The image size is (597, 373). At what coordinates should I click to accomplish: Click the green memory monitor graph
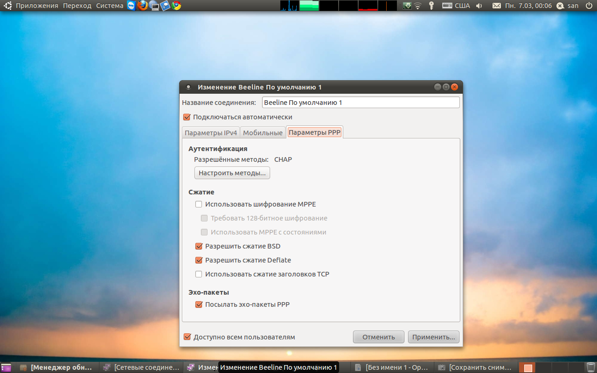point(309,6)
